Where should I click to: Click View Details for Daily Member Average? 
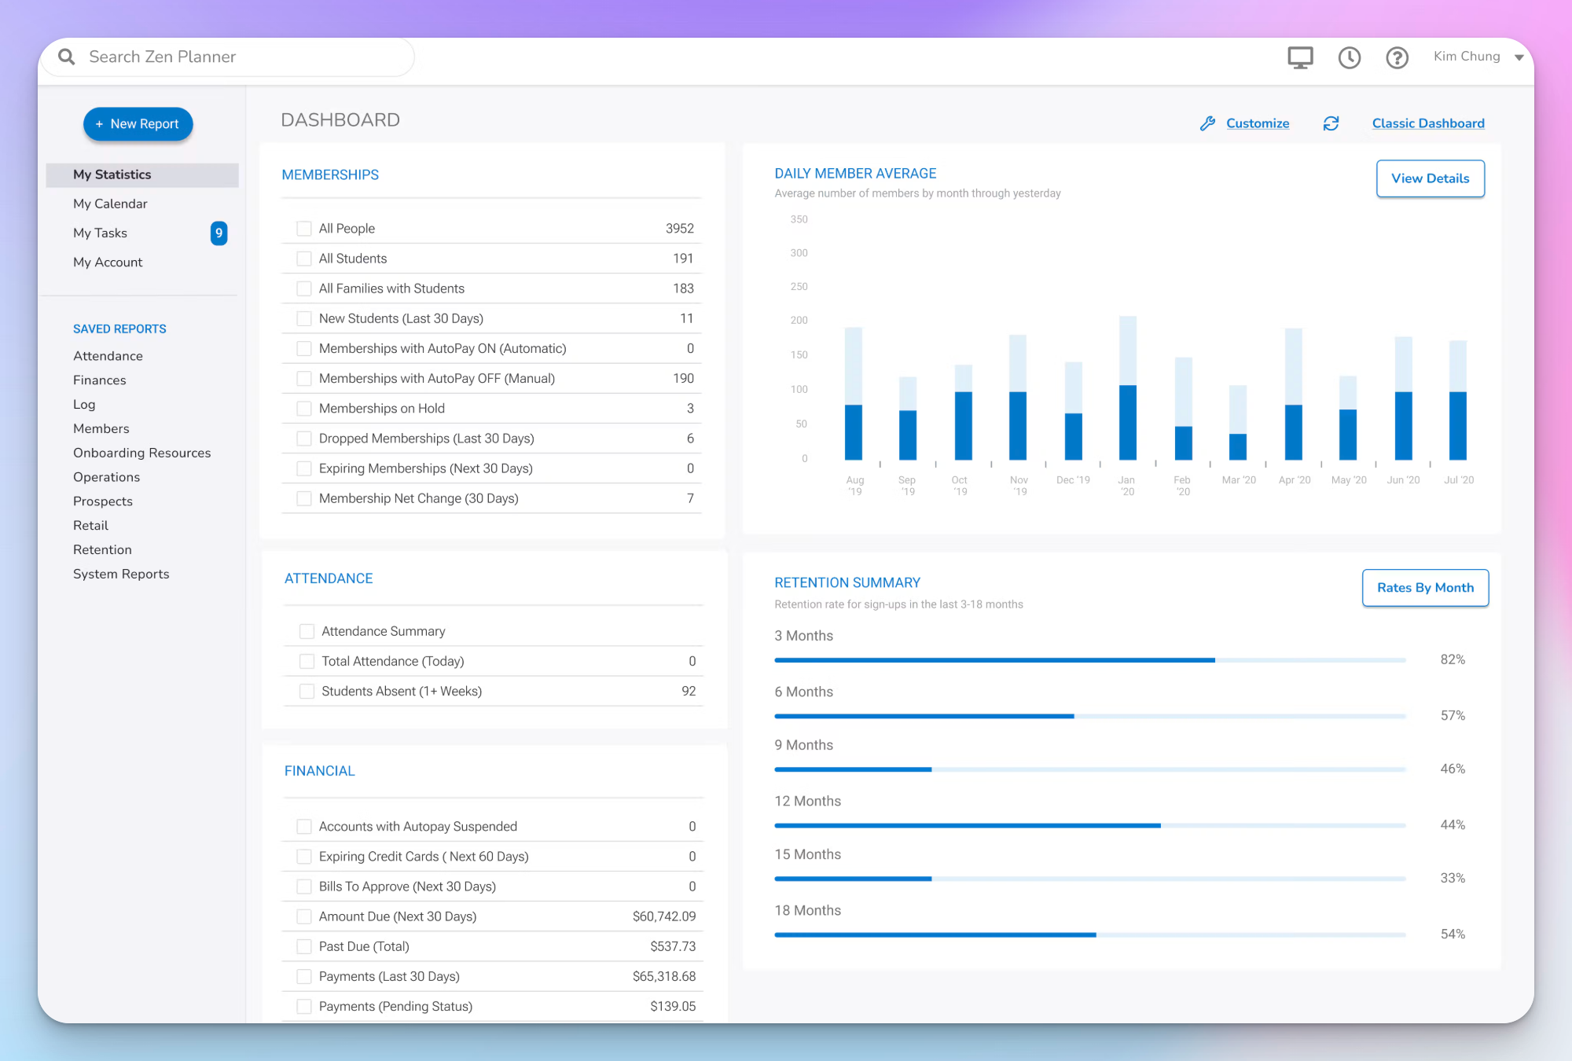click(1430, 178)
